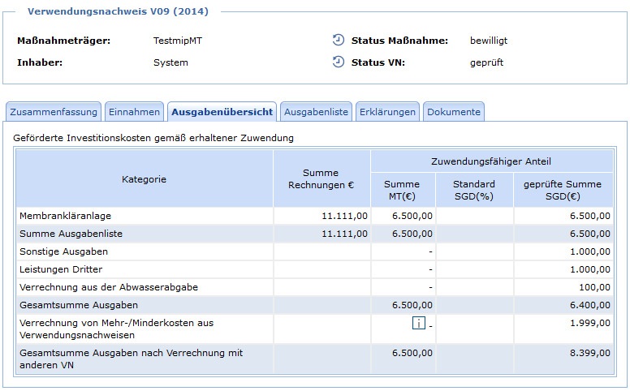Click the Kategorie column header
This screenshot has width=630, height=391.
[144, 179]
